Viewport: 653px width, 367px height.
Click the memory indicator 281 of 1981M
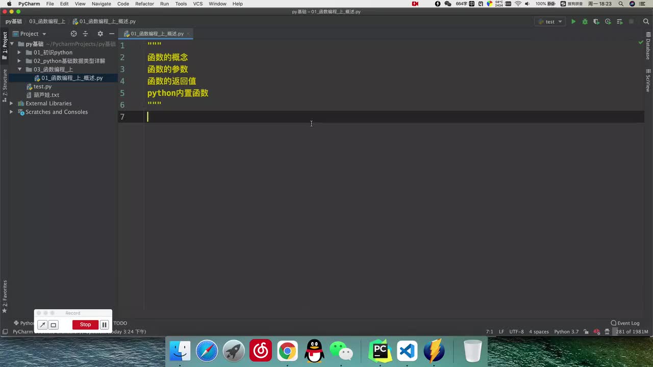click(x=632, y=332)
